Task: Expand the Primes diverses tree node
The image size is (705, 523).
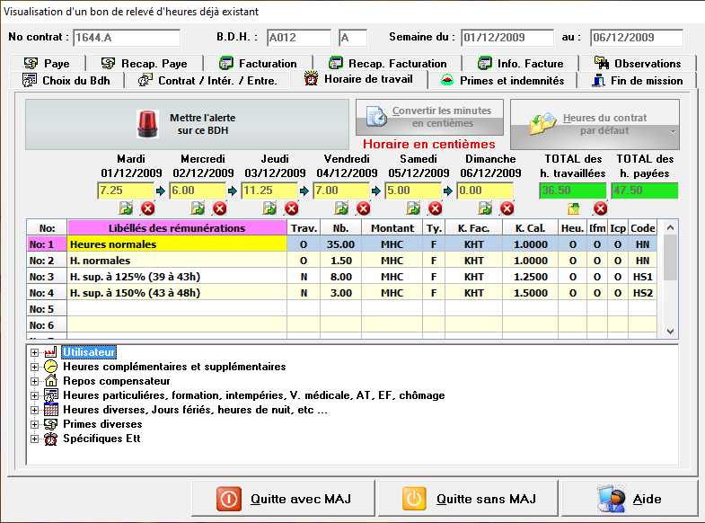Action: pos(35,424)
